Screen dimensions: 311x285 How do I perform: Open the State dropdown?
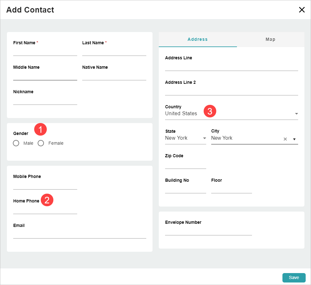coord(205,138)
